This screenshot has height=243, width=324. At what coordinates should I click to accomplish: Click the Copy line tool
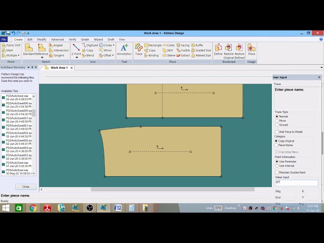88,50
